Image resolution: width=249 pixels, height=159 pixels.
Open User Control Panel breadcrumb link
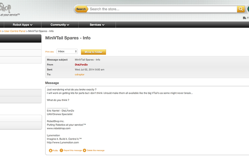pyautogui.click(x=15, y=31)
